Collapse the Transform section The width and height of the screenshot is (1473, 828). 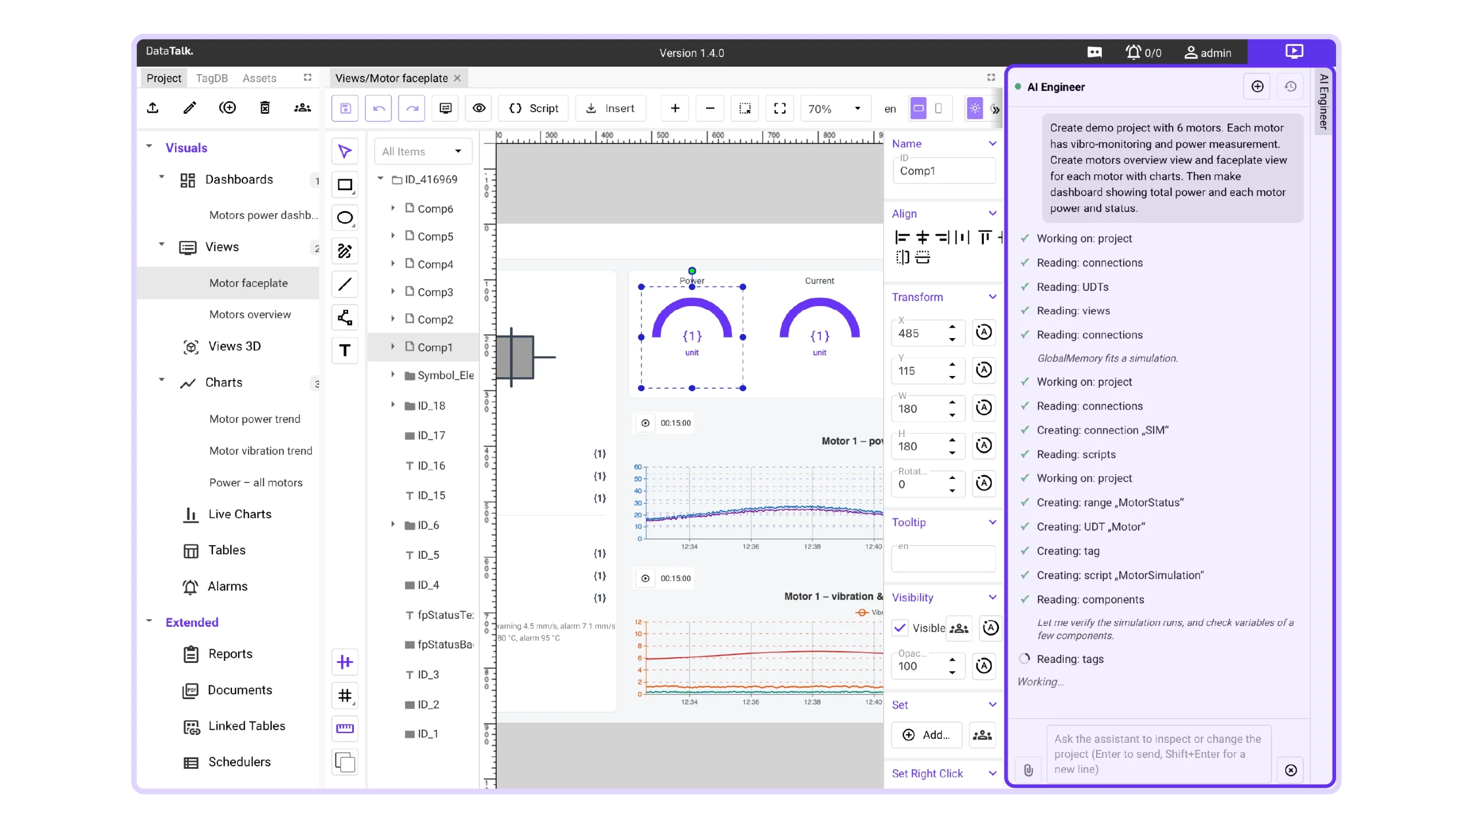point(993,297)
